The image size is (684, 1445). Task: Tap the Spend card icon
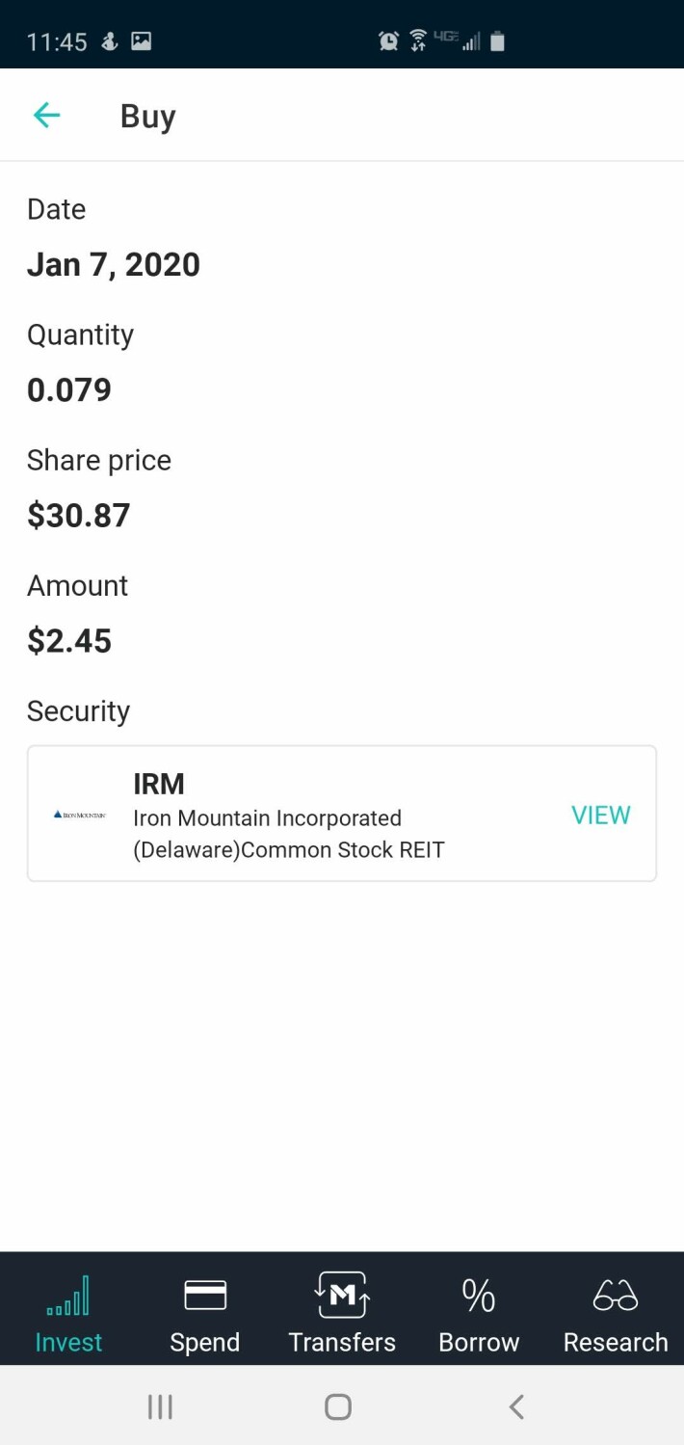tap(205, 1295)
